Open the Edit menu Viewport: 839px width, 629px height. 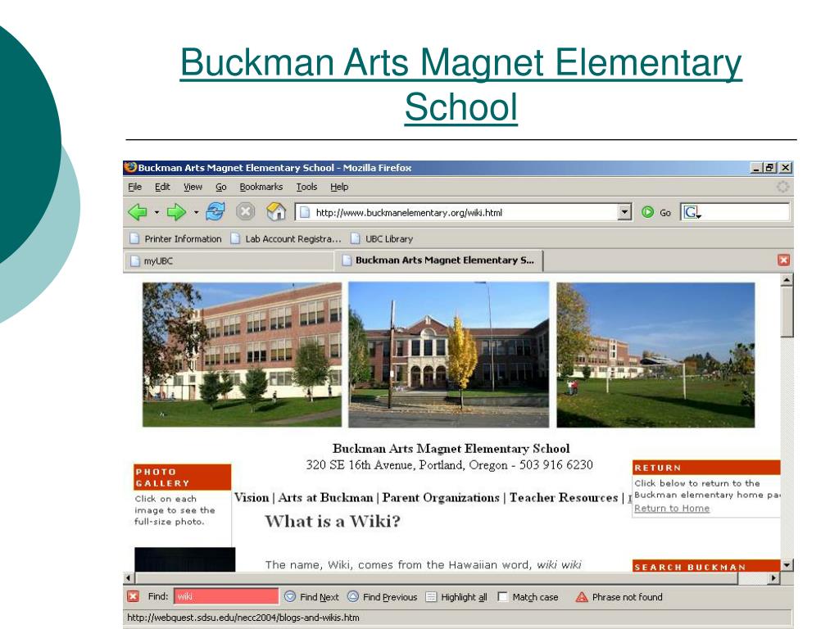(x=162, y=187)
